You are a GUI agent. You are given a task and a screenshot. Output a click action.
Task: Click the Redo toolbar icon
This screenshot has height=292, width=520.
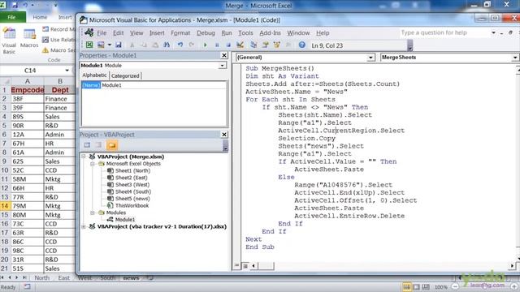(192, 45)
